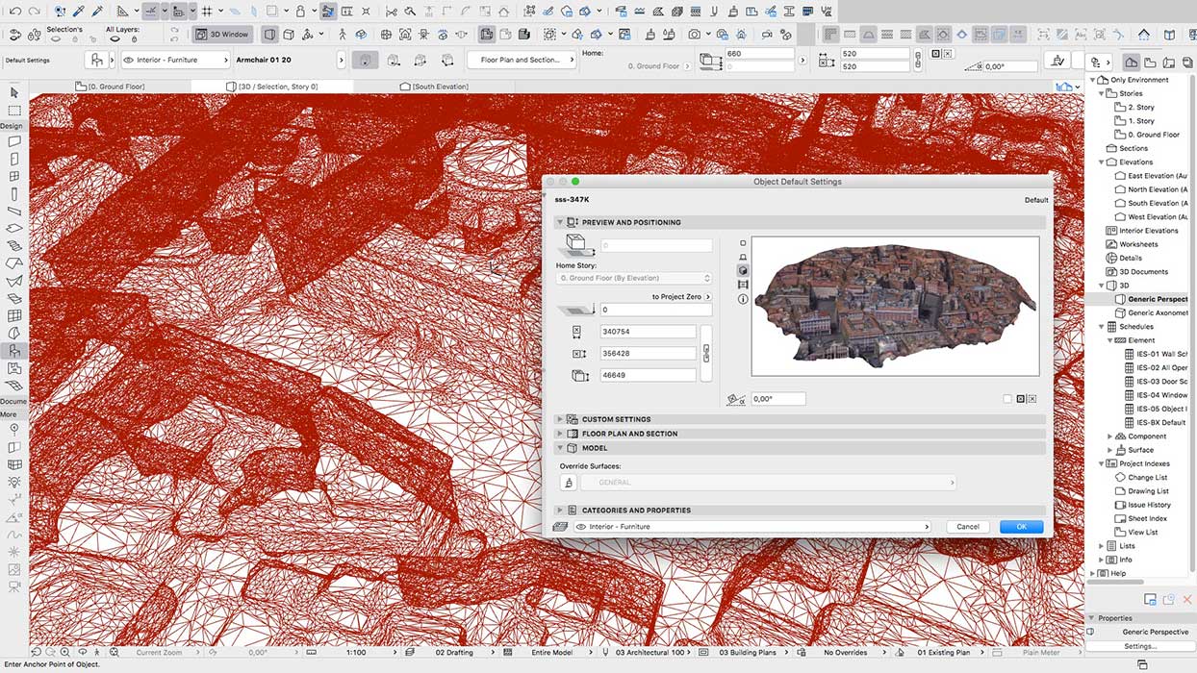This screenshot has height=673, width=1197.
Task: Toggle the chain link locking object dimensions
Action: click(706, 353)
